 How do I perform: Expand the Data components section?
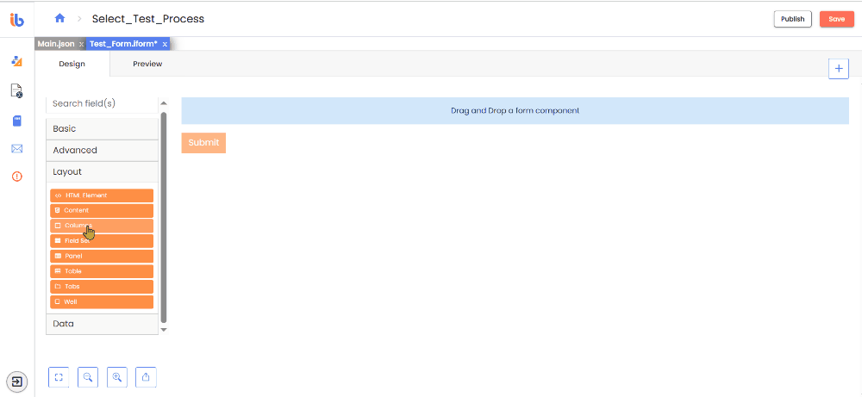pyautogui.click(x=102, y=324)
